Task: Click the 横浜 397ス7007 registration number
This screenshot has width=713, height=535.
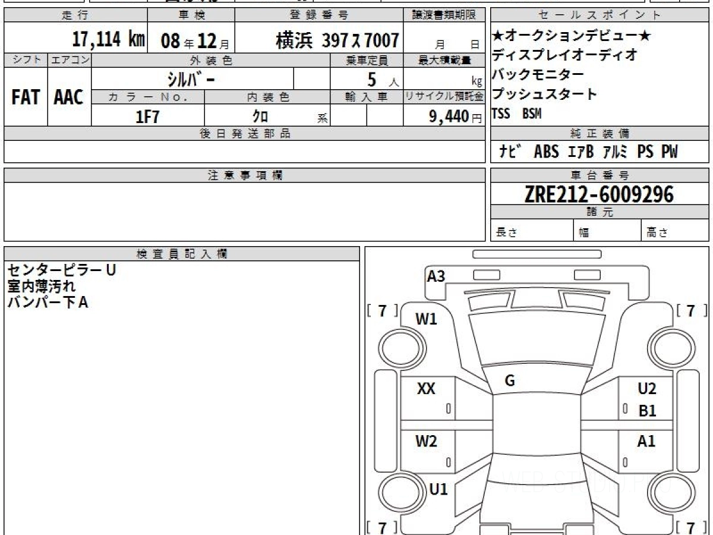Action: (x=337, y=40)
